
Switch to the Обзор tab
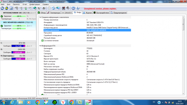click(x=42, y=13)
